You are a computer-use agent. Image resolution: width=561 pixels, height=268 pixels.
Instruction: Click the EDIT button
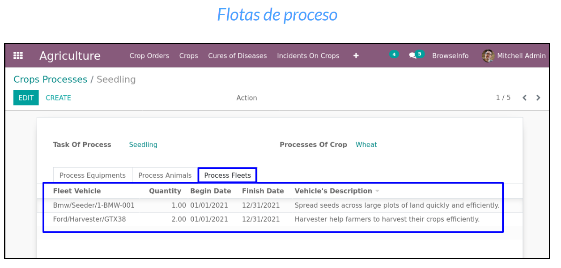[26, 98]
